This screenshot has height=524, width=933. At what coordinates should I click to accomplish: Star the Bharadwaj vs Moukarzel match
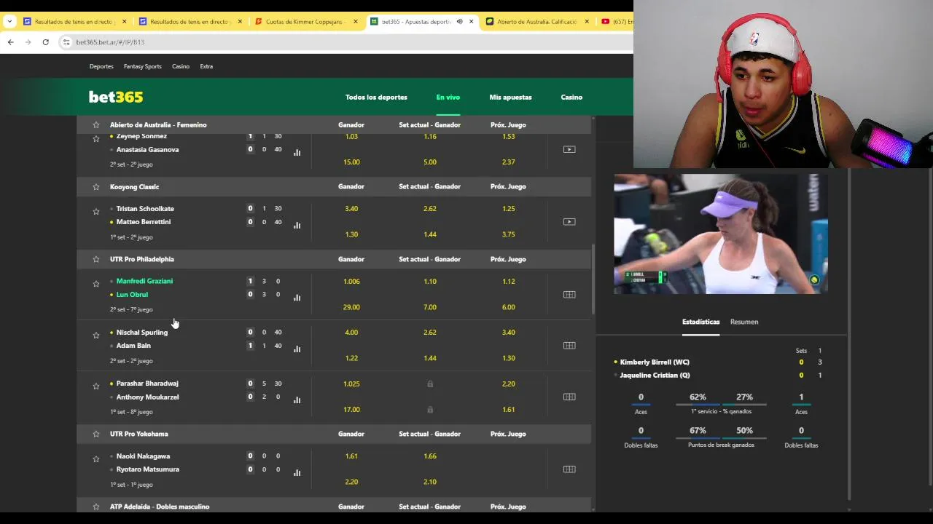(95, 386)
